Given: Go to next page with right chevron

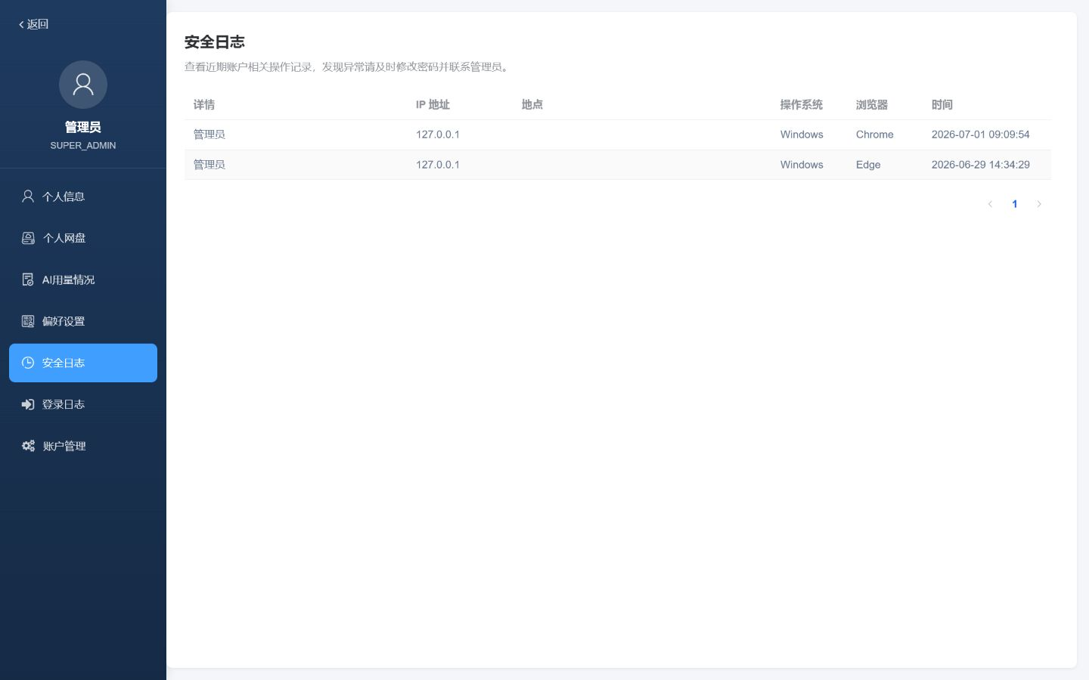Looking at the screenshot, I should point(1039,204).
